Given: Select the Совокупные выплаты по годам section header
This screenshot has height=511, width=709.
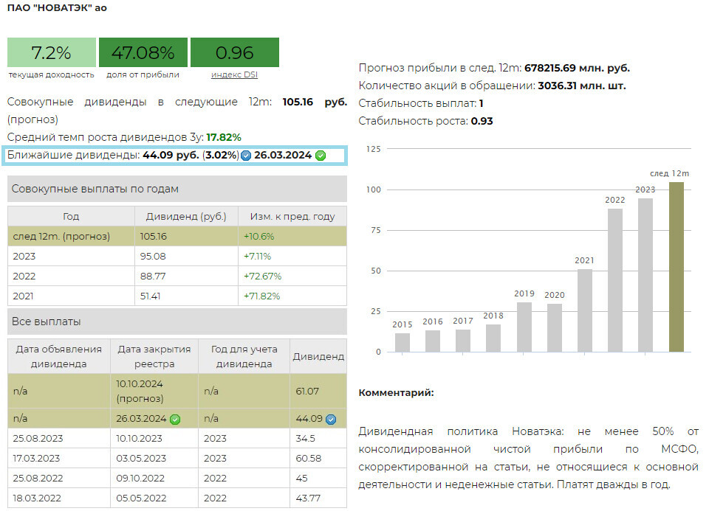Looking at the screenshot, I should [177, 189].
